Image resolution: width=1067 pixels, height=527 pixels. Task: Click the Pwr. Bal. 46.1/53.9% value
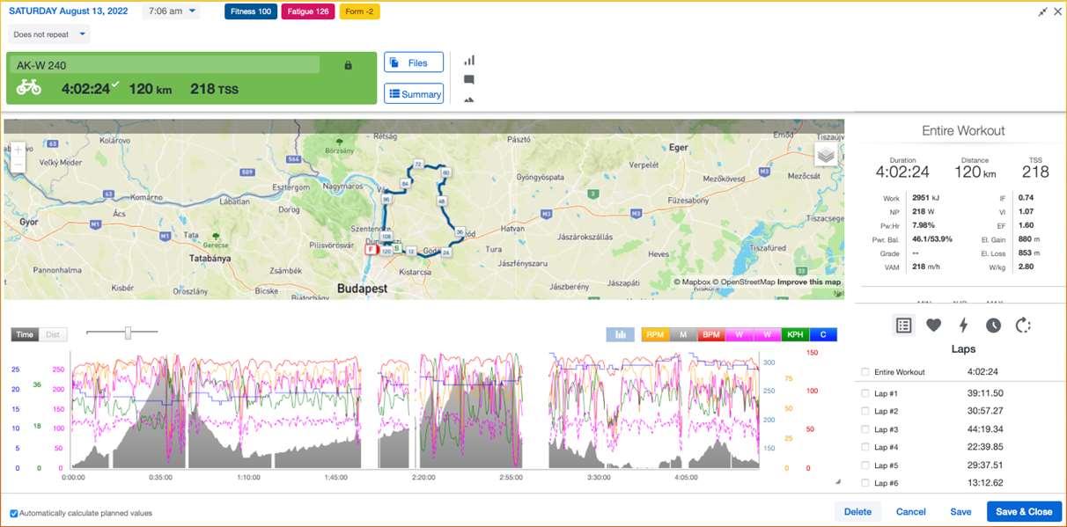932,238
